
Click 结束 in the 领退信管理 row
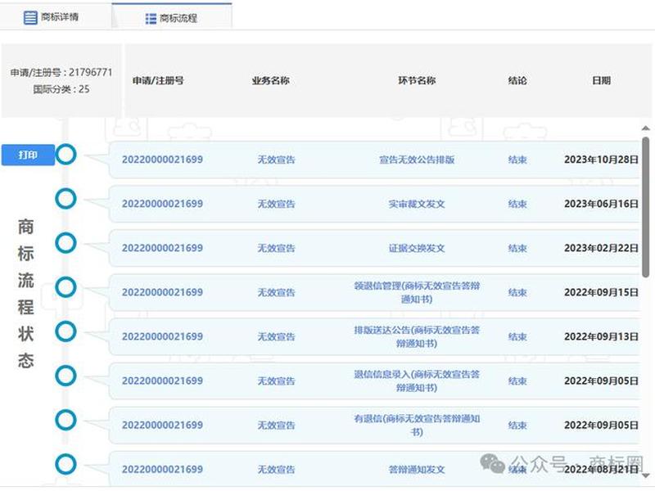click(x=517, y=292)
